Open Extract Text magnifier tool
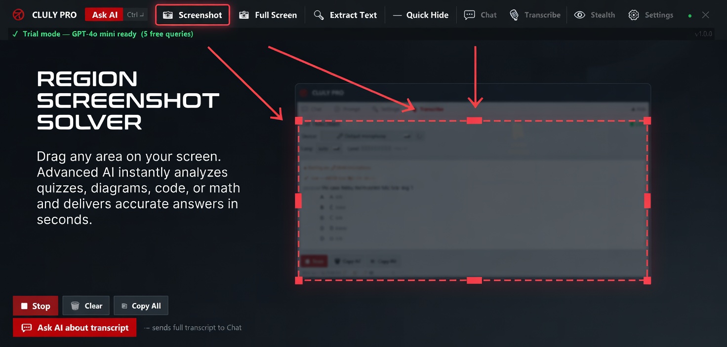The height and width of the screenshot is (347, 727). coord(319,15)
